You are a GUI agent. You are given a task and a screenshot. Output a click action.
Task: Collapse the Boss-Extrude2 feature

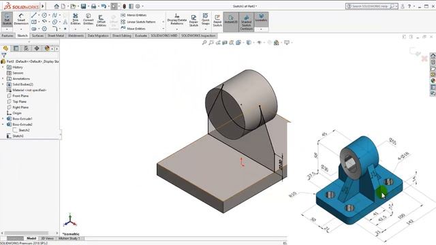click(3, 125)
